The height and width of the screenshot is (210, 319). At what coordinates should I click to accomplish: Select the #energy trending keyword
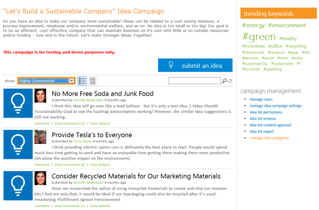tap(254, 25)
